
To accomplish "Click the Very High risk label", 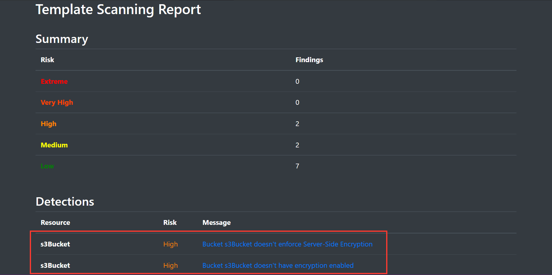I will (57, 103).
